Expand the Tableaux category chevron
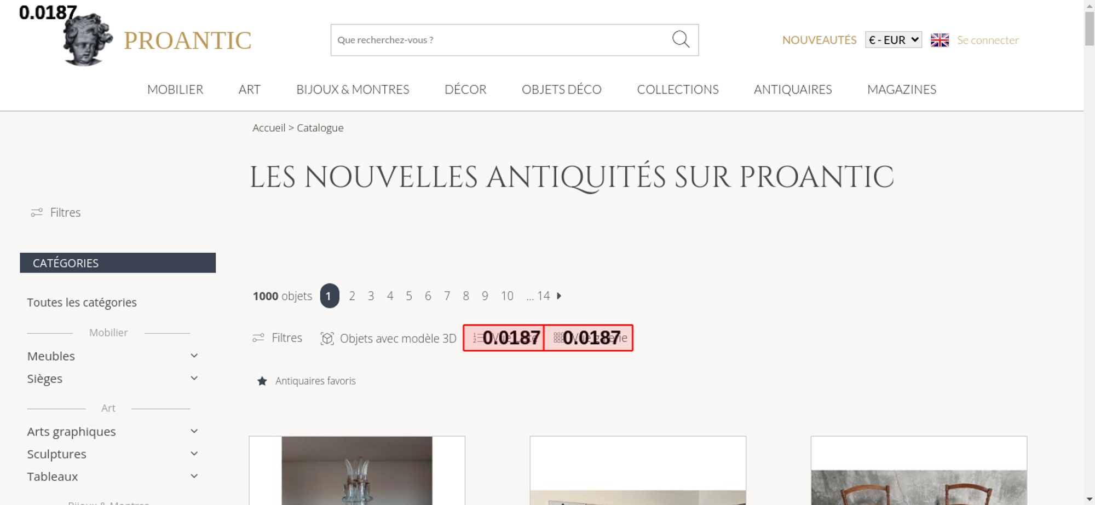Screen dimensions: 1095x505 pyautogui.click(x=194, y=476)
